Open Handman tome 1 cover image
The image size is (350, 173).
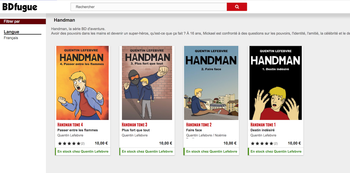tap(275, 83)
